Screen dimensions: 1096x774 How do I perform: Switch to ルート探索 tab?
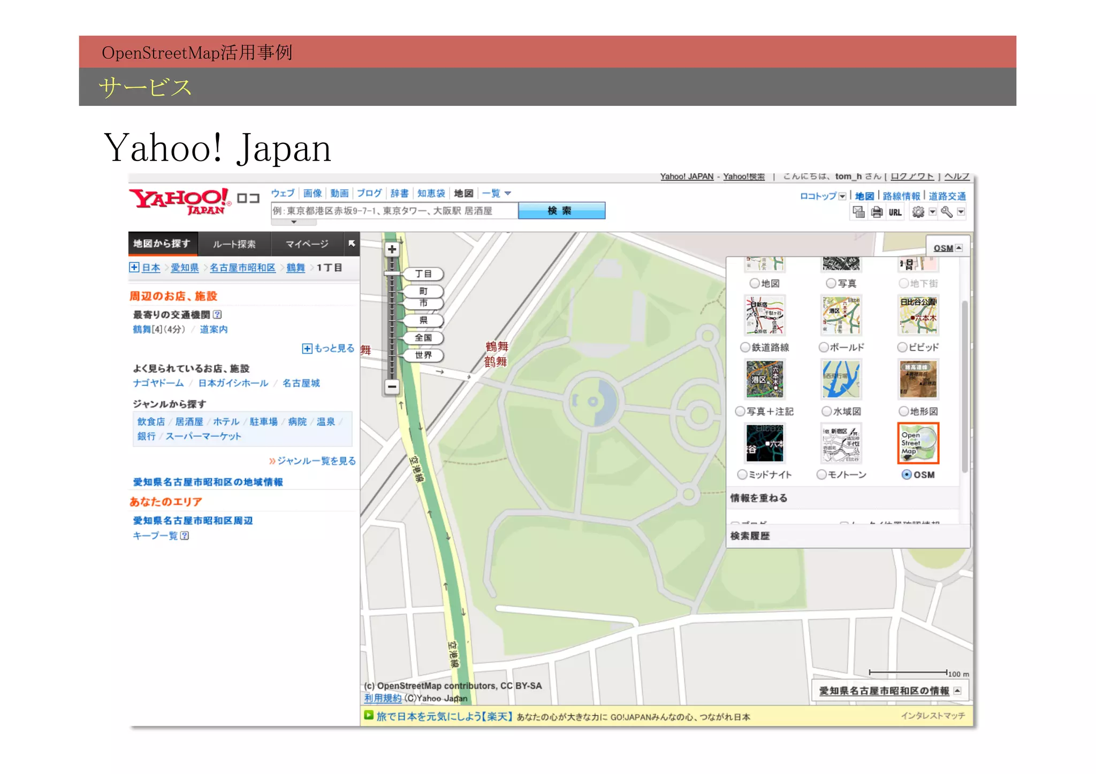234,244
